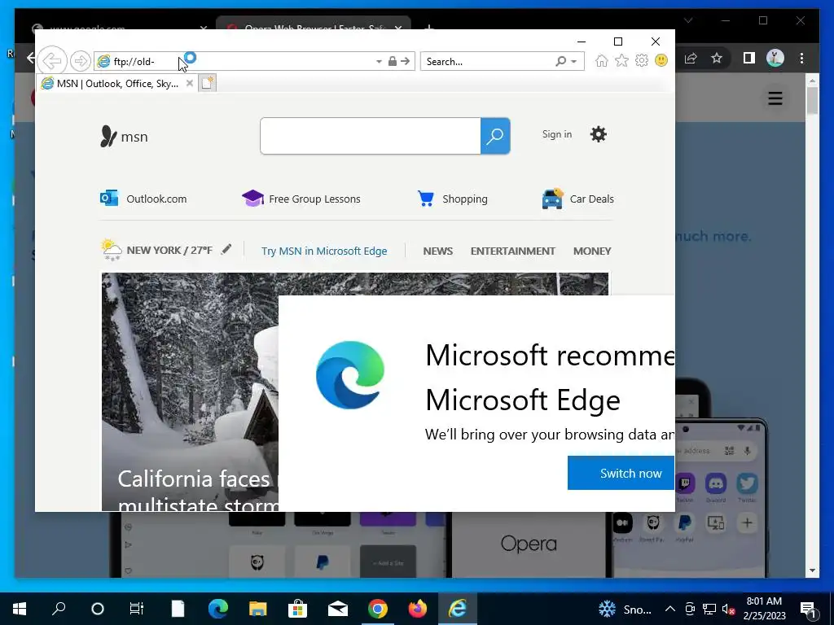This screenshot has height=625, width=834.
Task: Click Try MSN in Microsoft Edge
Action: [x=324, y=251]
